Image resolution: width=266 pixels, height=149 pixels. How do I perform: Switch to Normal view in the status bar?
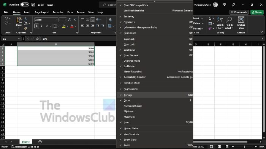coord(211,146)
